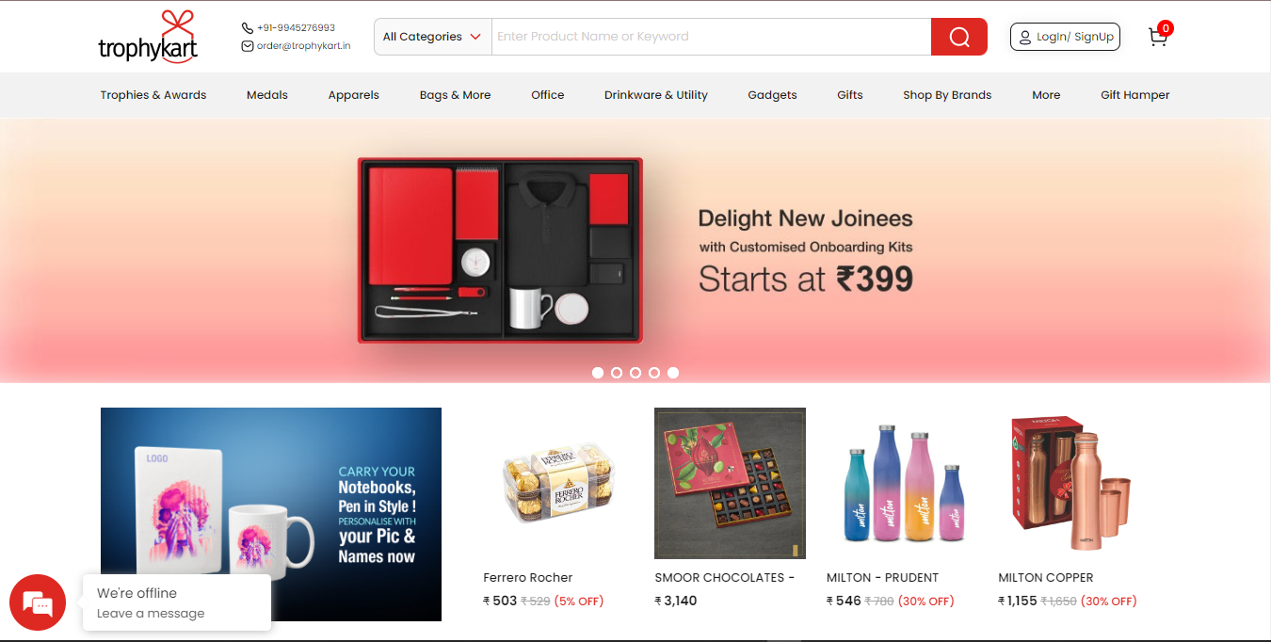The image size is (1271, 642).
Task: Open the Drinkware & Utility menu
Action: pos(656,95)
